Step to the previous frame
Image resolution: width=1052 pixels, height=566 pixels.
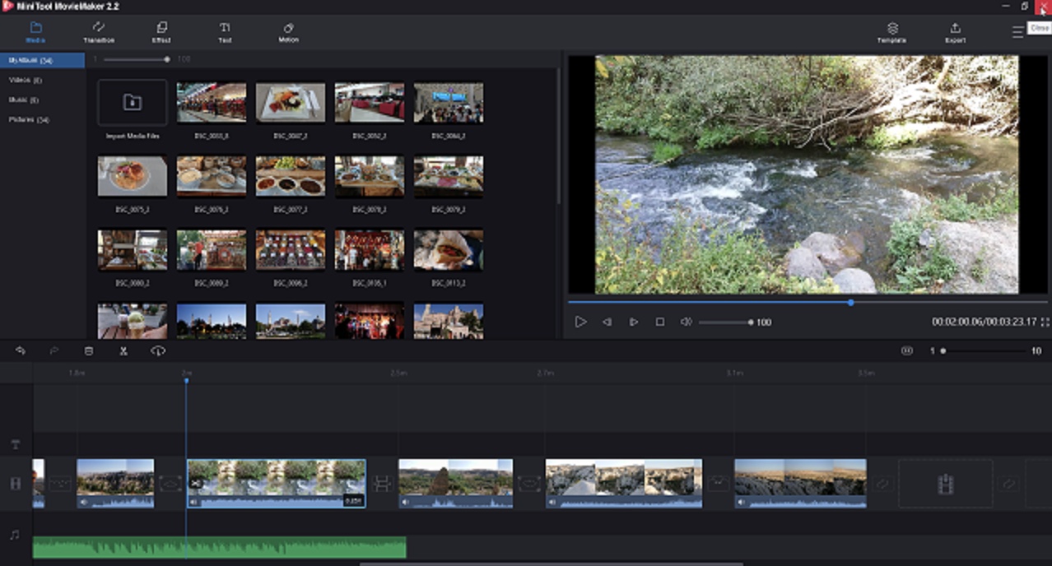pyautogui.click(x=607, y=322)
